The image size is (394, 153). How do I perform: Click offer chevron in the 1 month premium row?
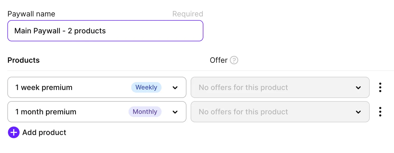(x=358, y=112)
